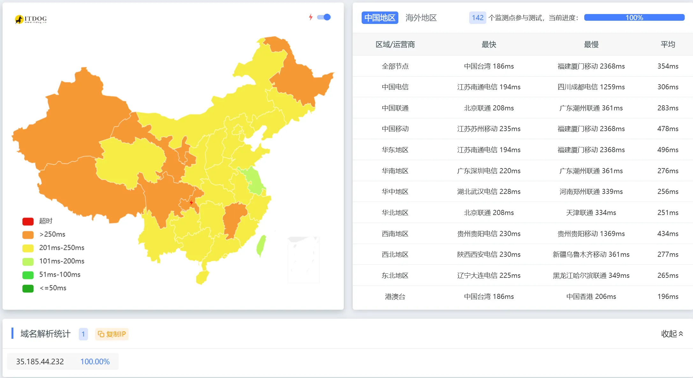
Task: Click the 142 monitoring points badge
Action: 477,18
